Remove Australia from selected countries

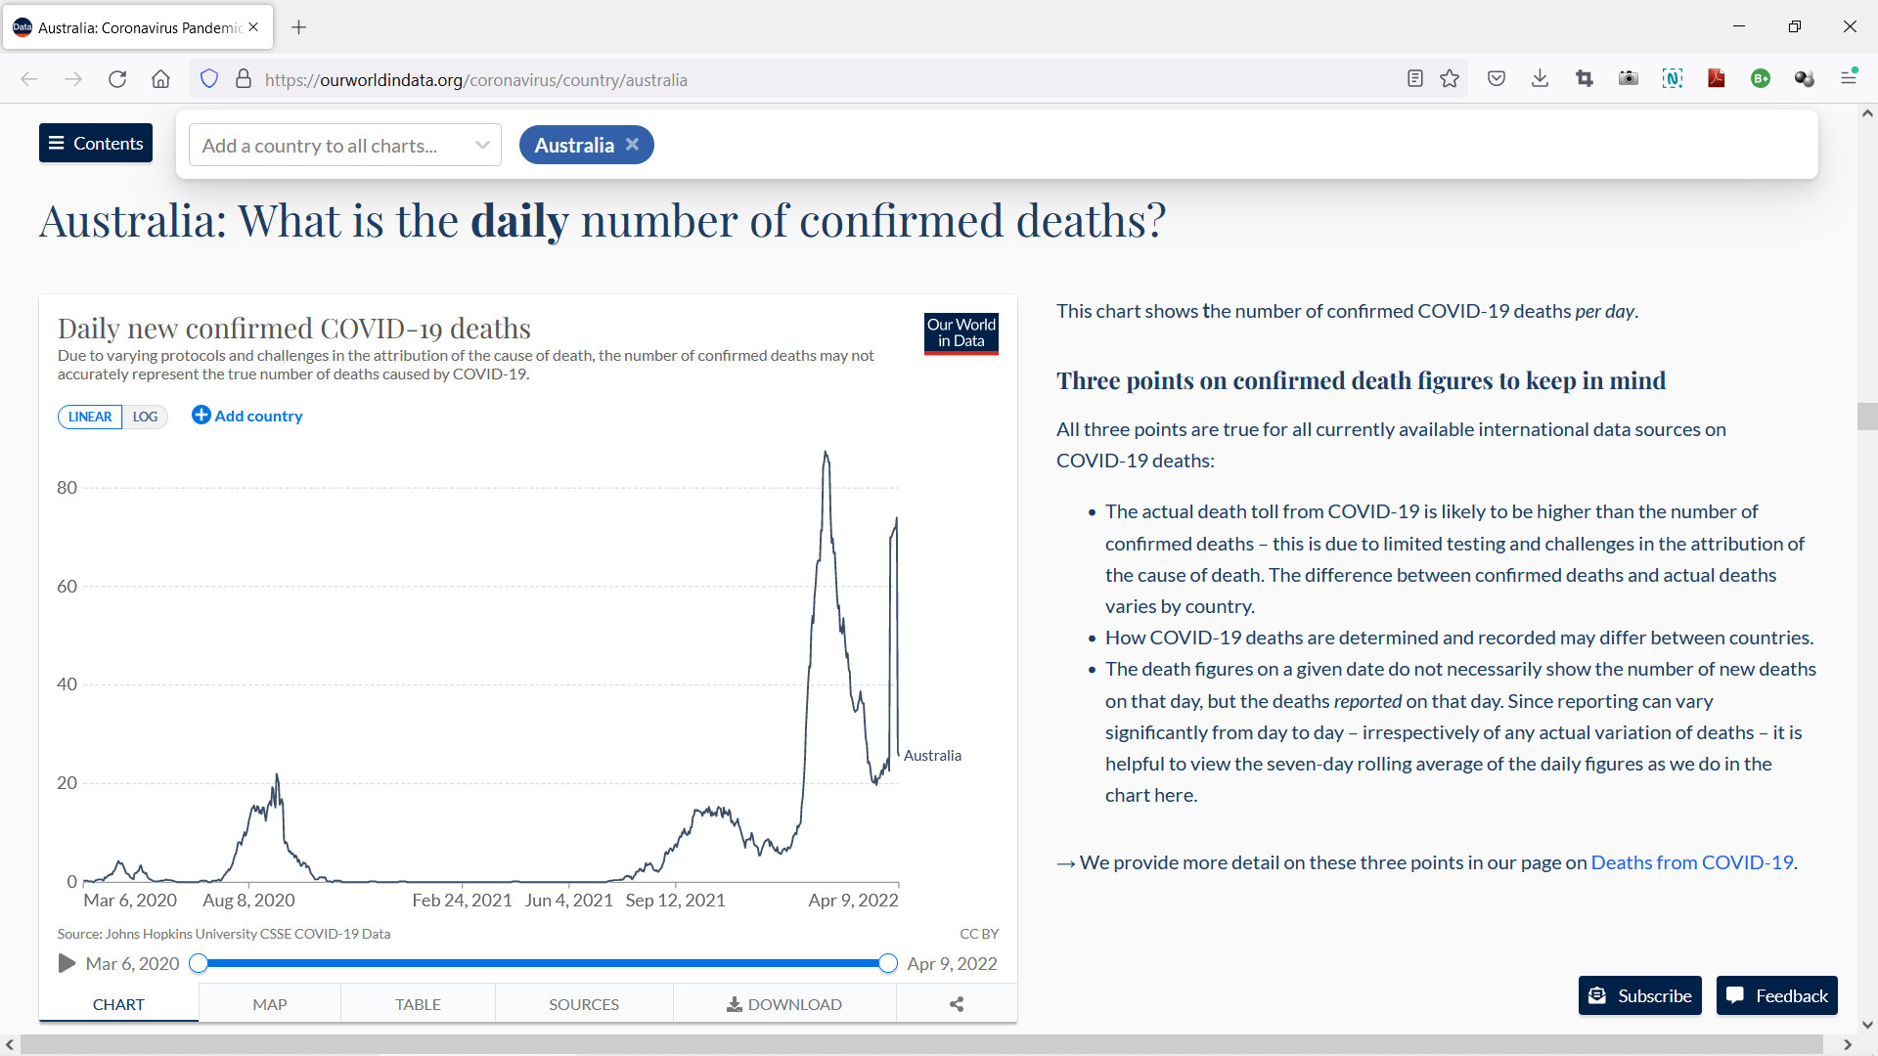[633, 145]
